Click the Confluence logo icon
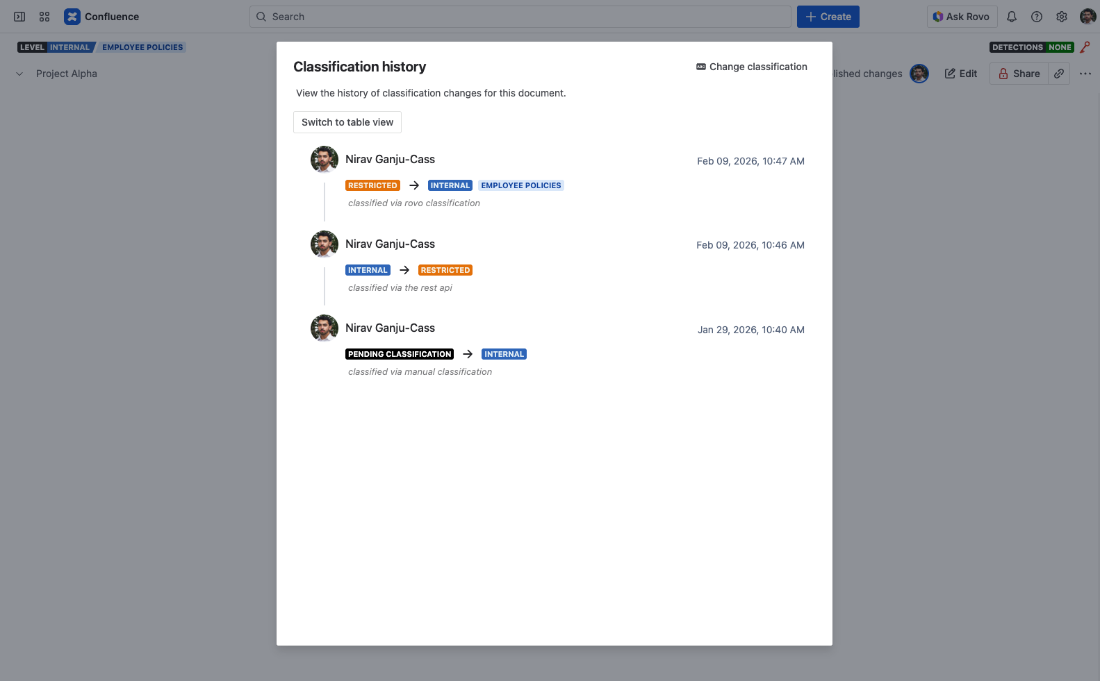1100x681 pixels. coord(72,17)
